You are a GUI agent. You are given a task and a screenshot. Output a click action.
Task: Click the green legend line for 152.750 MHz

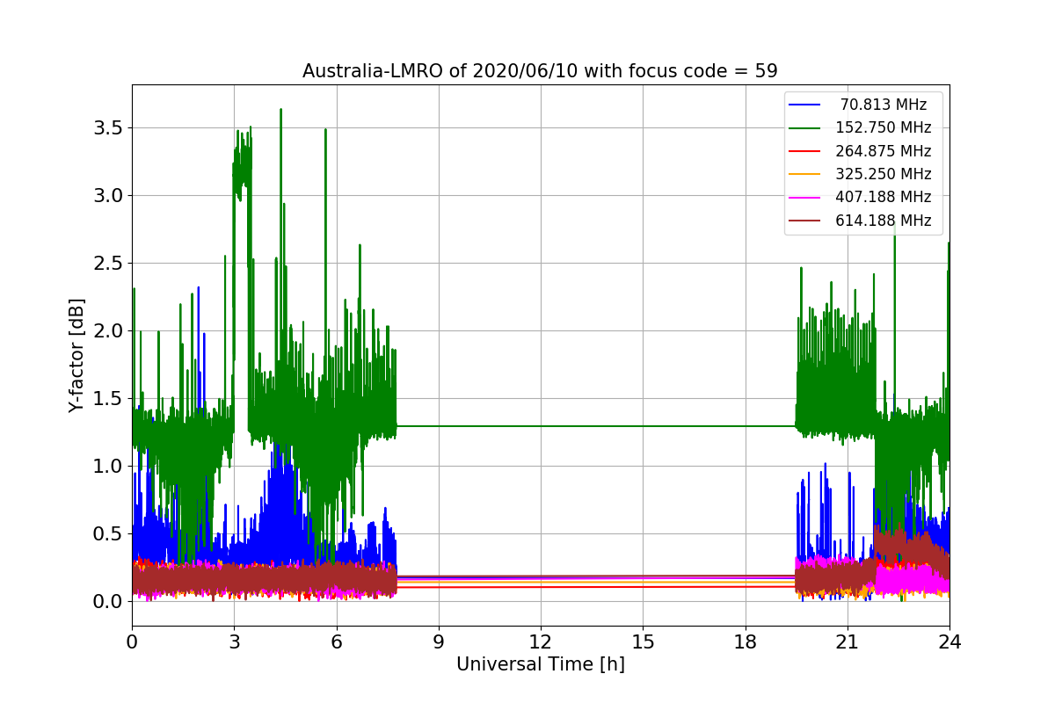click(804, 128)
